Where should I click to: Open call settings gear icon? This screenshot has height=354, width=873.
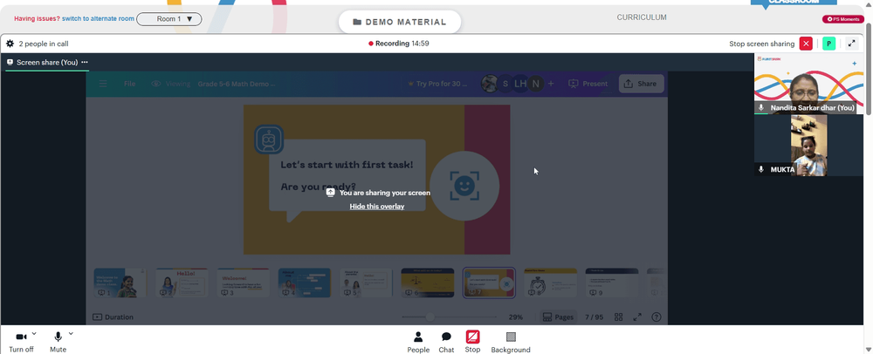tap(10, 44)
